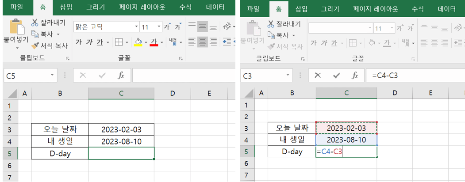
Task: Open the 파일 tab in right window
Action: [x=254, y=8]
